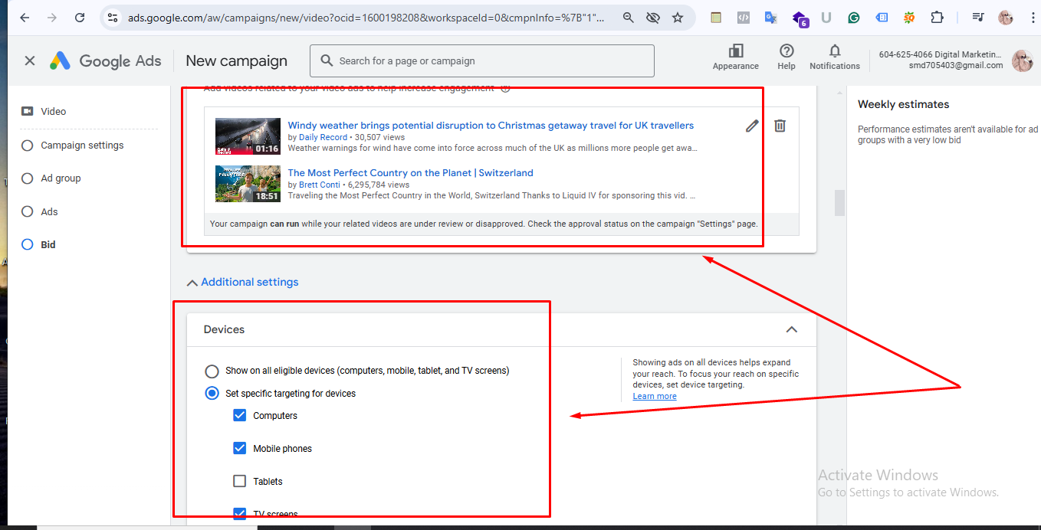Screen dimensions: 1041x530
Task: Collapse the Additional settings section
Action: [243, 283]
